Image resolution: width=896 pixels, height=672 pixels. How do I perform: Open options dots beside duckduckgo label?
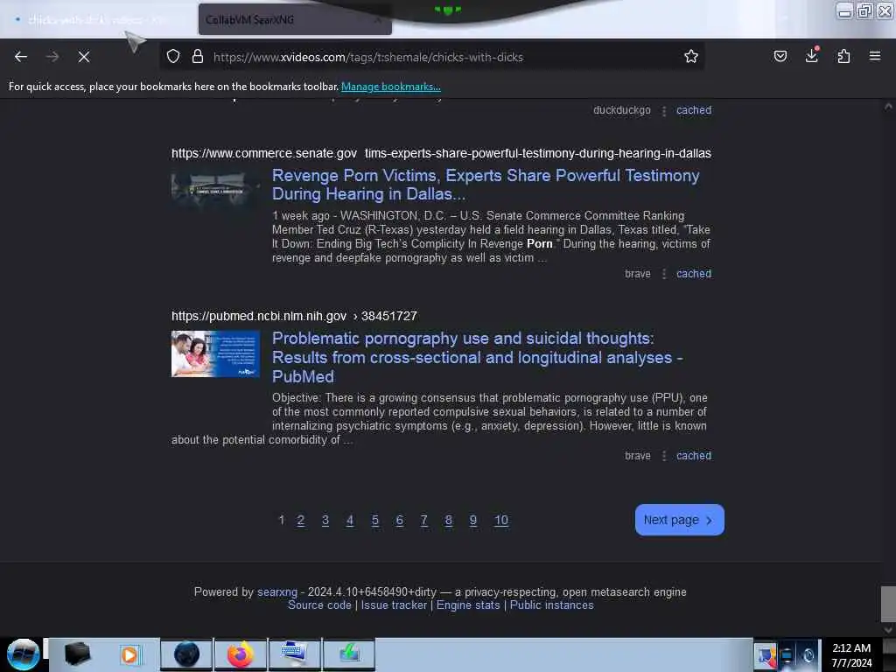click(x=663, y=110)
